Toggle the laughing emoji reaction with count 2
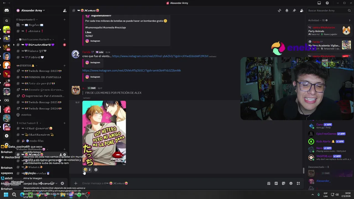Viewport: 354px width, 199px height. (x=87, y=170)
